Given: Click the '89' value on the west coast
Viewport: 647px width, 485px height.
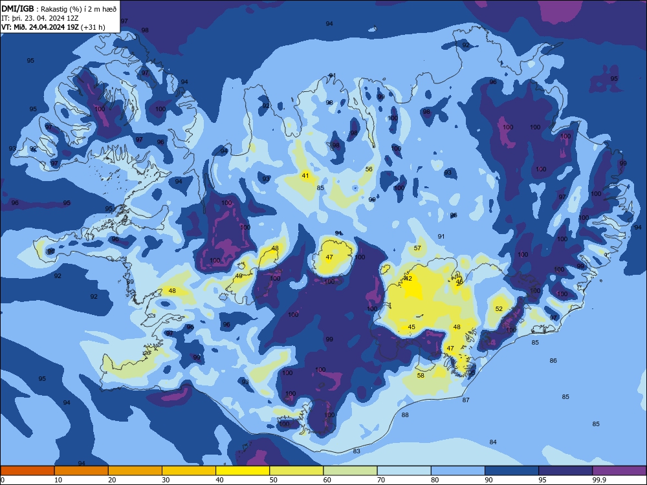Looking at the screenshot, I should tap(130, 282).
